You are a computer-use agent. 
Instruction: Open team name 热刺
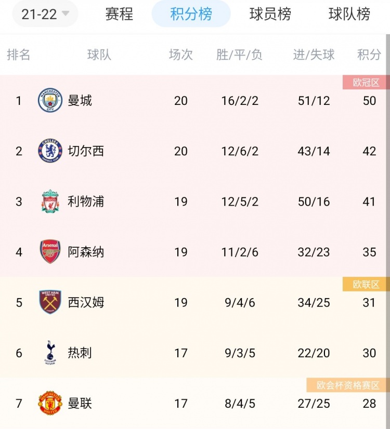pyautogui.click(x=80, y=353)
